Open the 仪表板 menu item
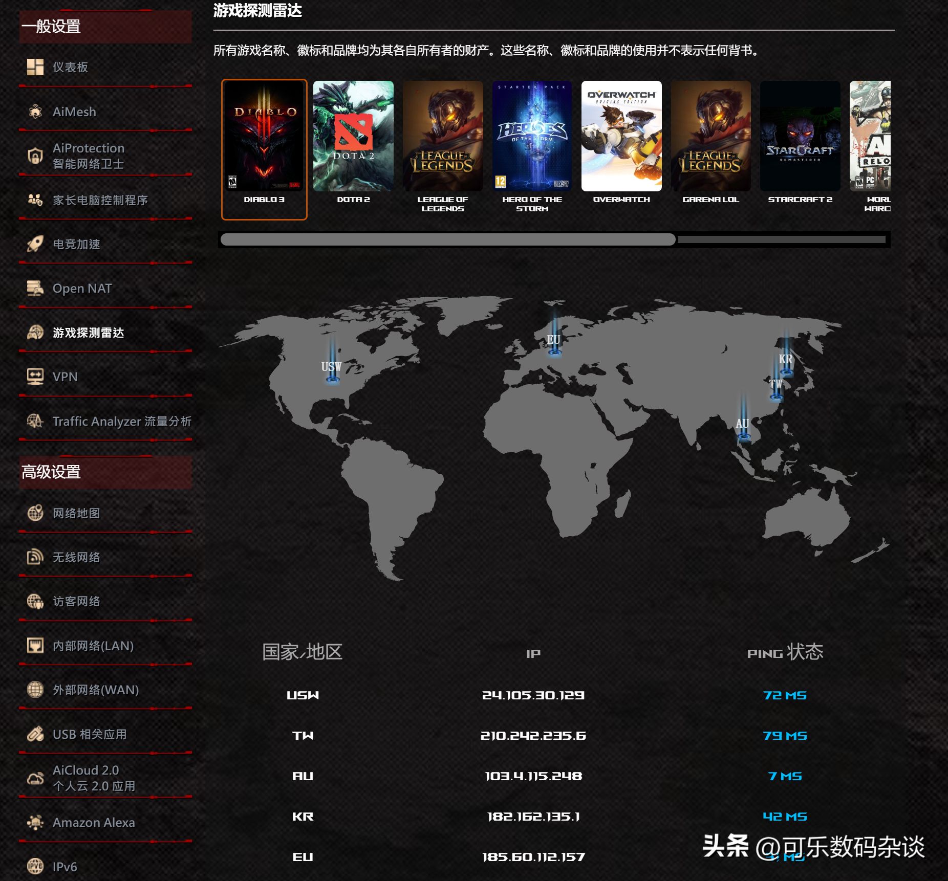Image resolution: width=948 pixels, height=881 pixels. point(70,67)
